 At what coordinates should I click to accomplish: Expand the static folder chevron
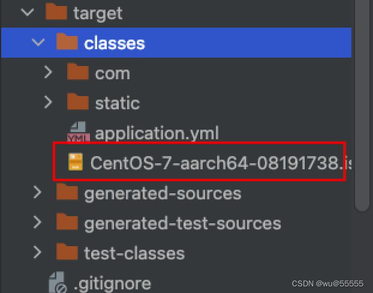(x=50, y=102)
